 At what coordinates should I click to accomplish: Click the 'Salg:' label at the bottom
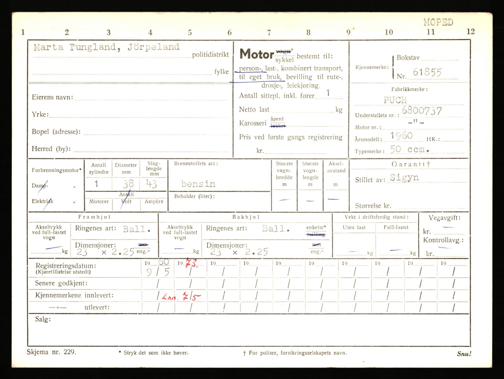pyautogui.click(x=43, y=319)
